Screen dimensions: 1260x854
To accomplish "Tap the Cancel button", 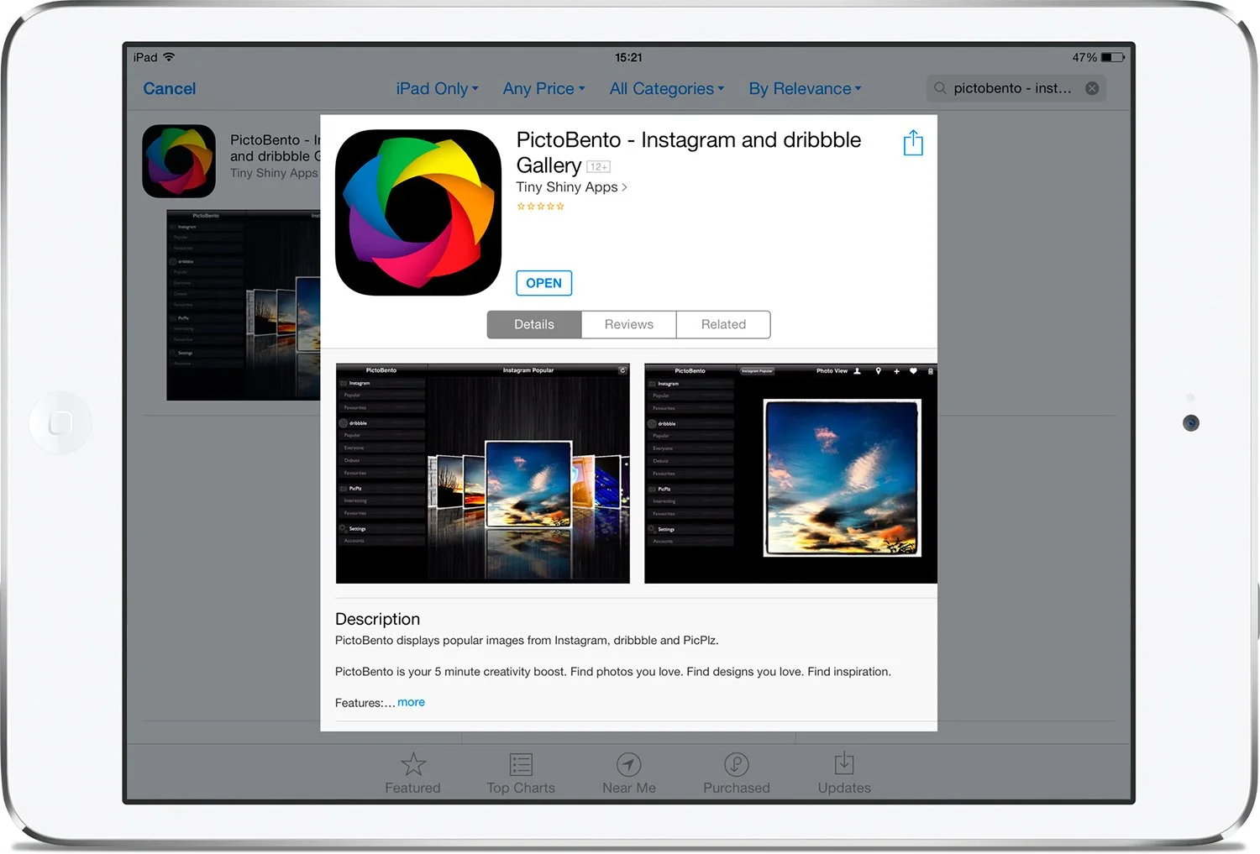I will pos(169,88).
